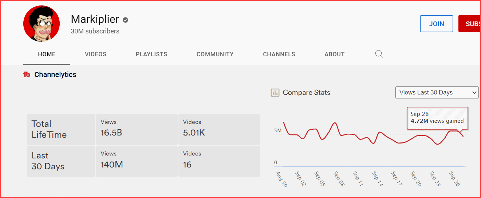Click the 16 videos value
Screen dimensions: 481x198
click(187, 165)
